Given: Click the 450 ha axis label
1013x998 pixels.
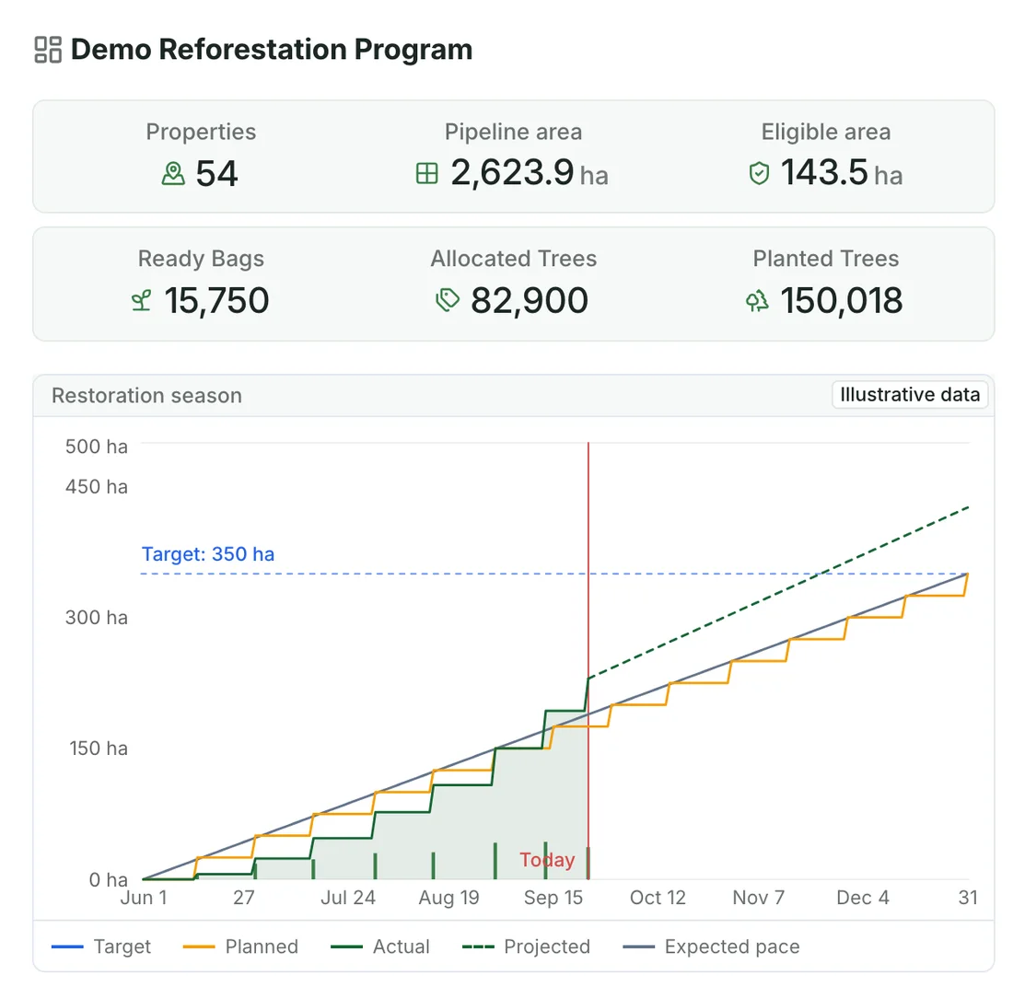Looking at the screenshot, I should click(x=97, y=487).
